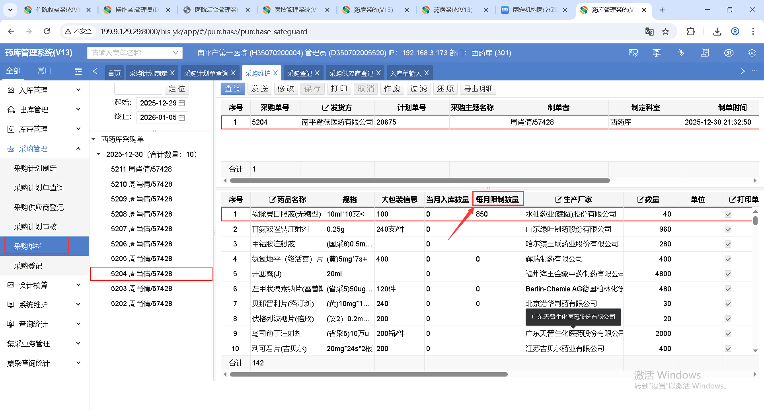Click the 导出明细 button

(478, 89)
